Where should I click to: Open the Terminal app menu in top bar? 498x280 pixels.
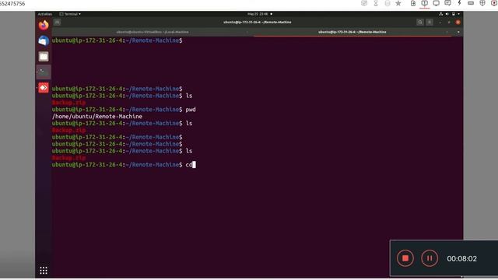[x=70, y=14]
